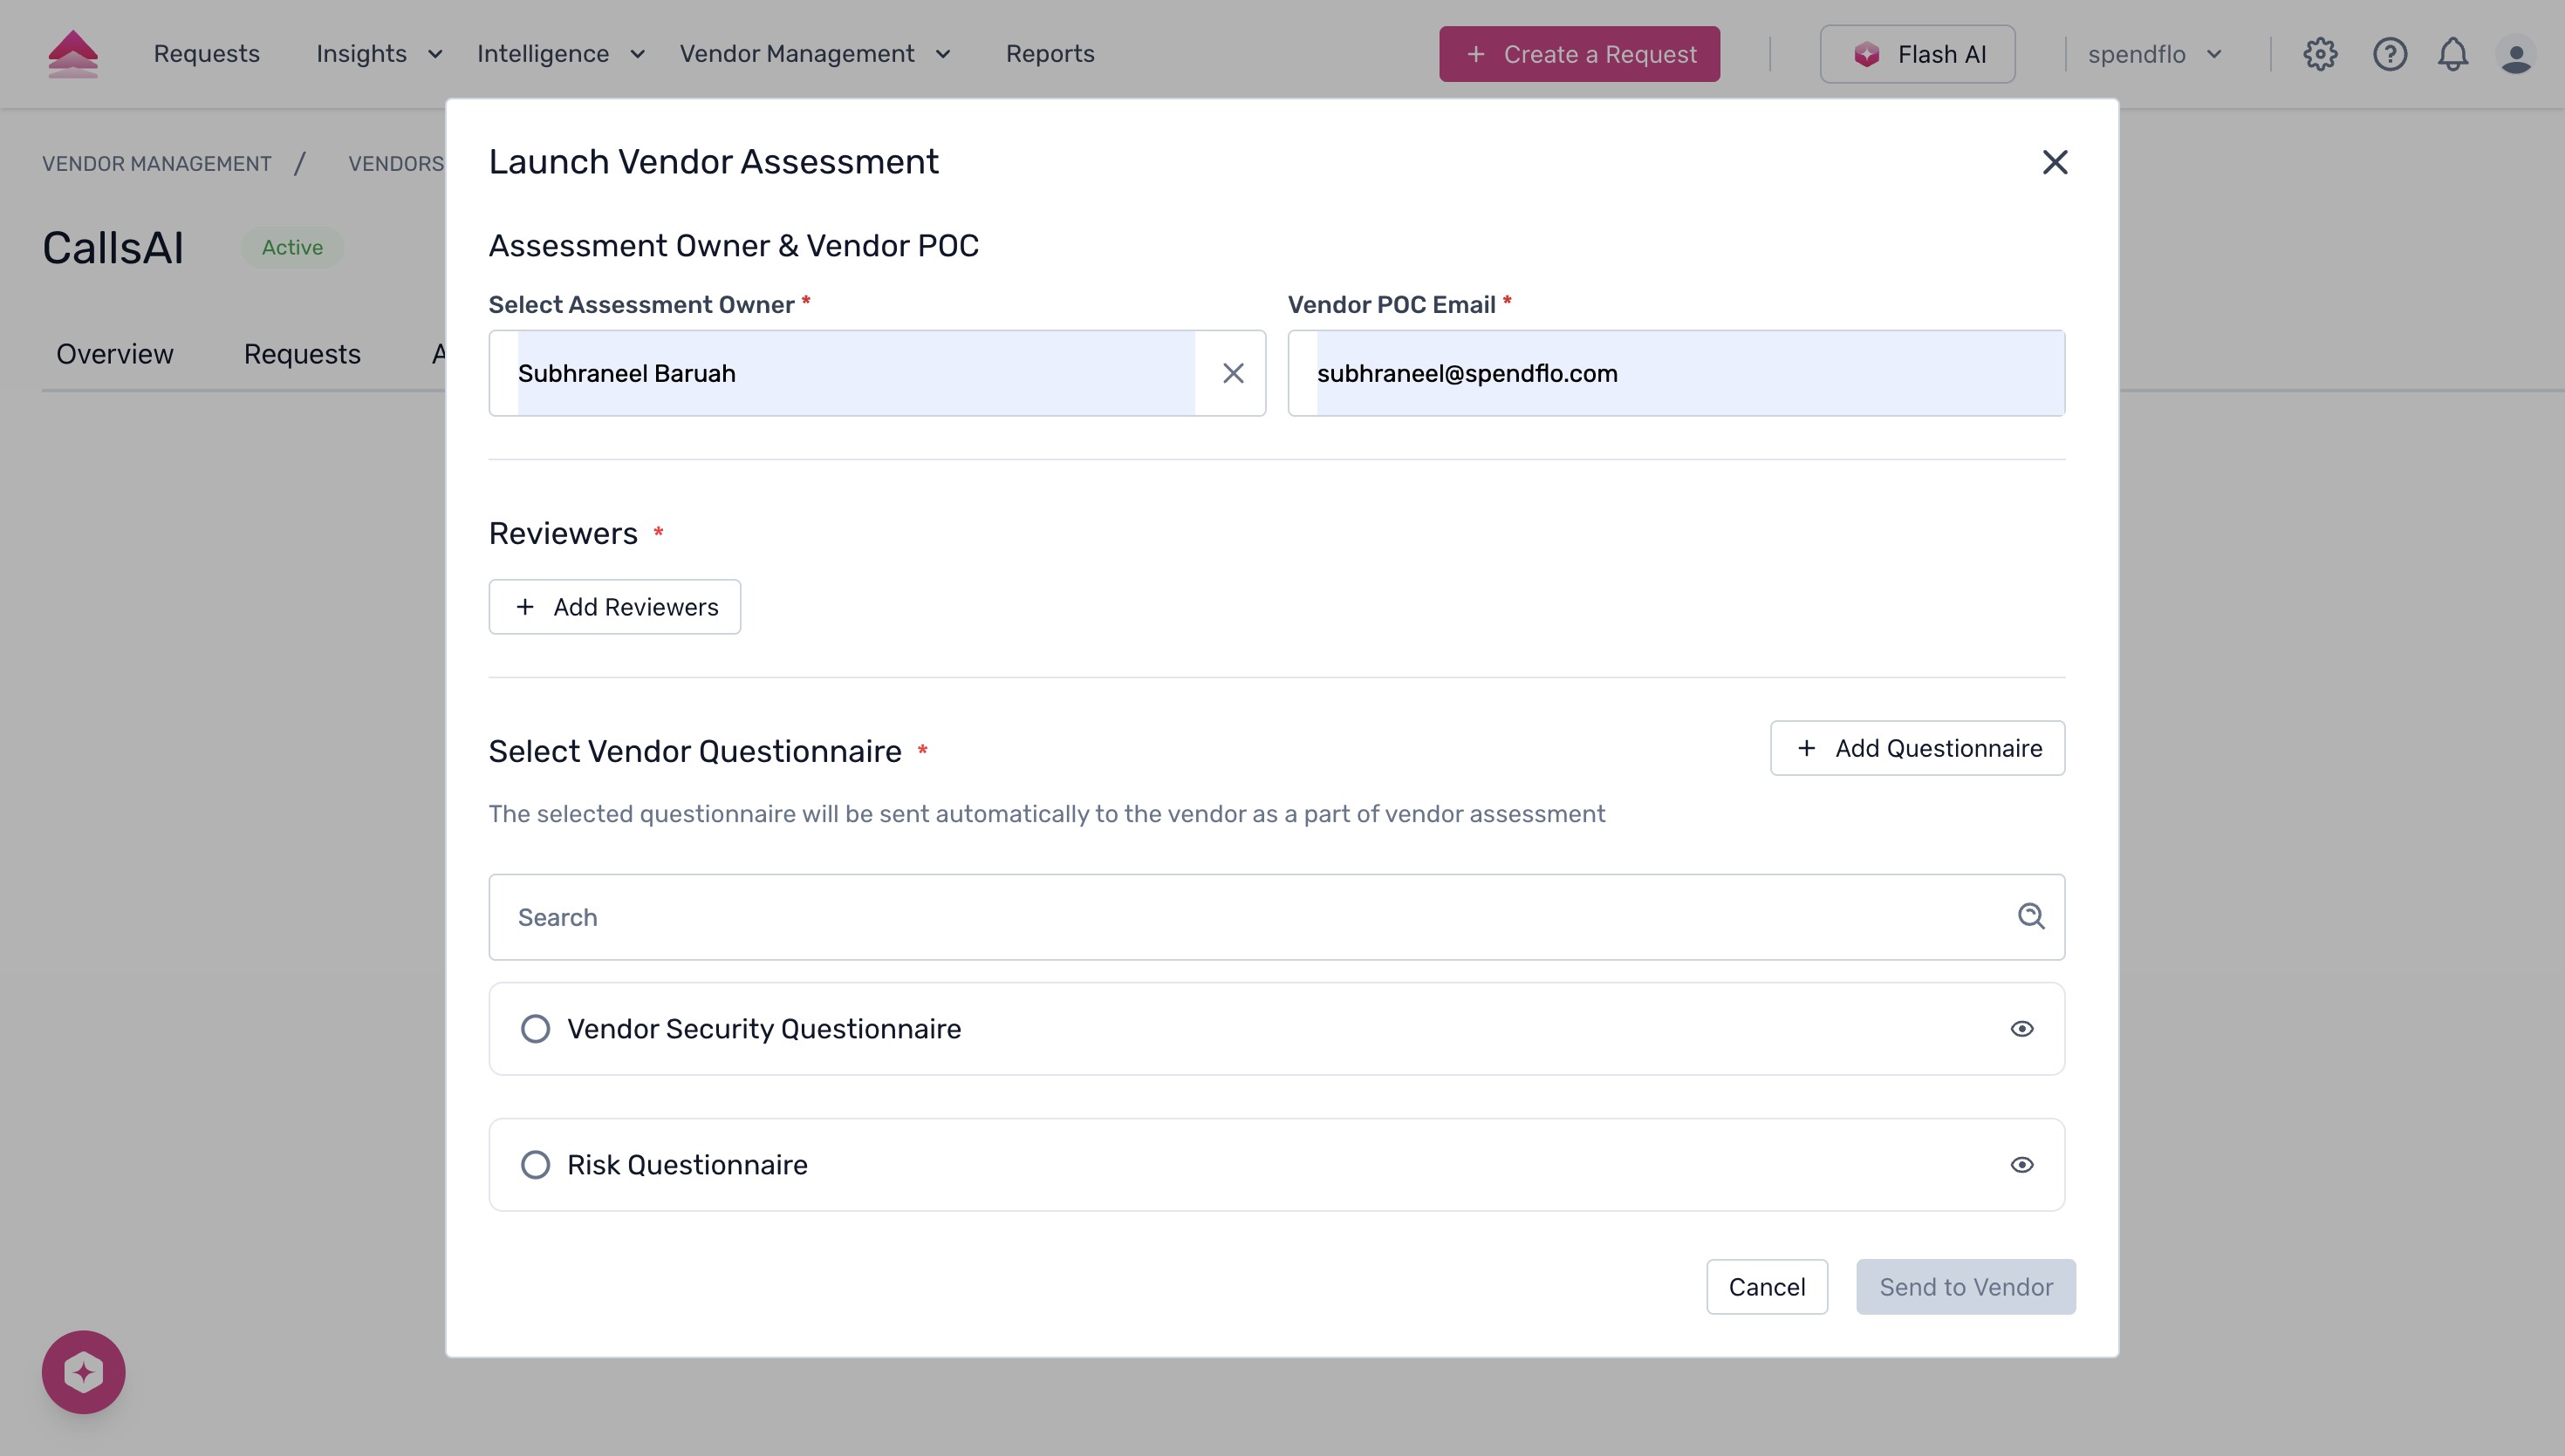Open the Reports menu item
Viewport: 2565px width, 1456px height.
(1050, 54)
